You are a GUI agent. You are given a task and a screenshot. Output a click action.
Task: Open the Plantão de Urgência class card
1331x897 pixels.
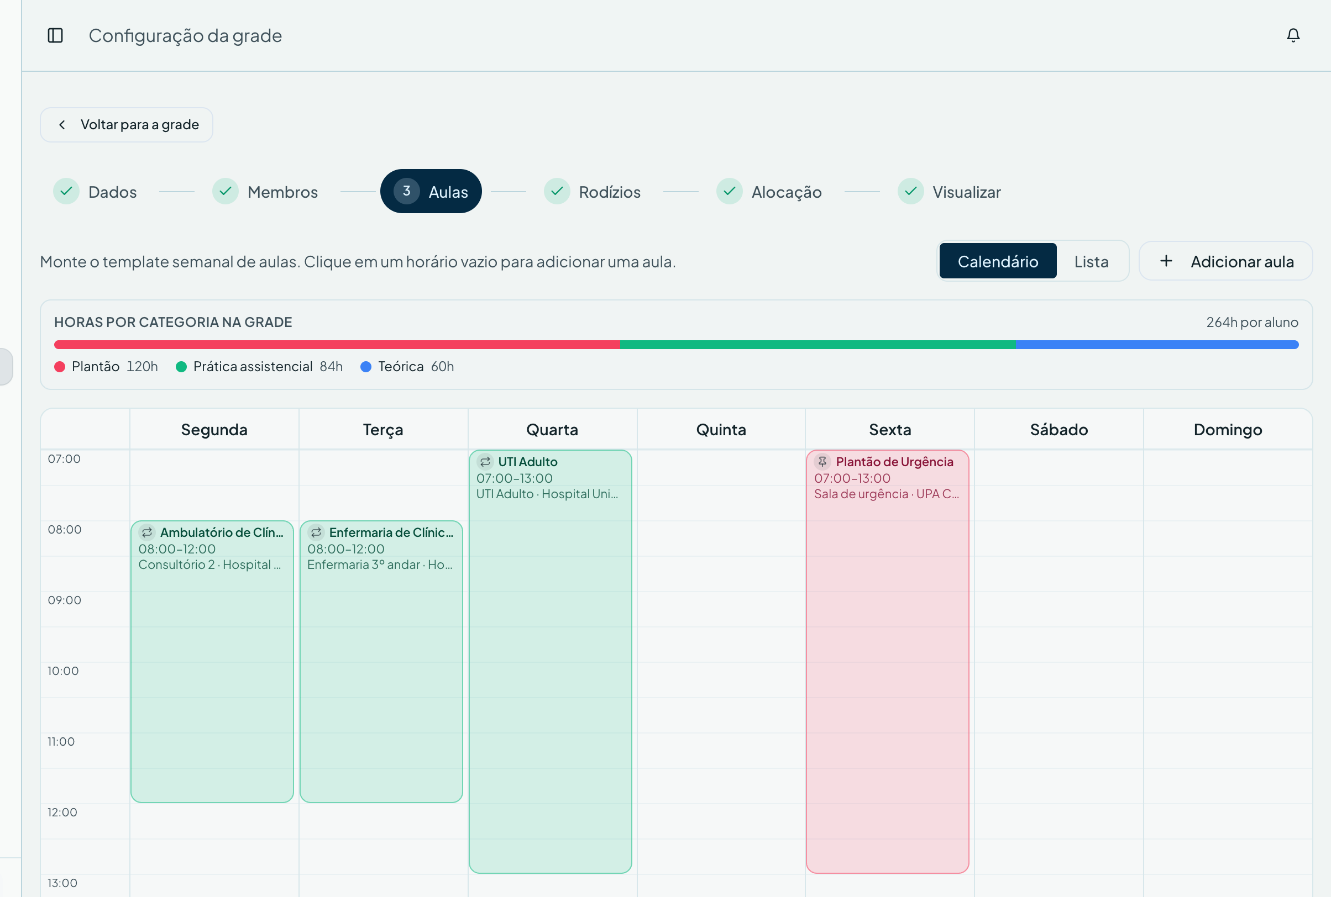(887, 661)
